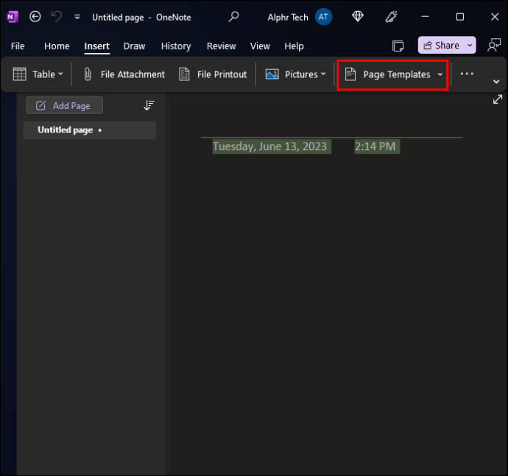The width and height of the screenshot is (508, 476).
Task: Open the Search magnifier
Action: pos(233,17)
